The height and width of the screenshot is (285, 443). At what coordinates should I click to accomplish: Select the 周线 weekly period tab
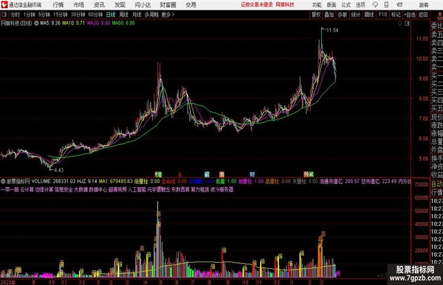point(124,15)
